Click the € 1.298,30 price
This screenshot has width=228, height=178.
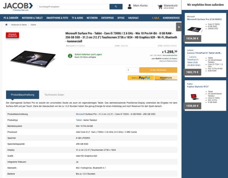click(169, 52)
